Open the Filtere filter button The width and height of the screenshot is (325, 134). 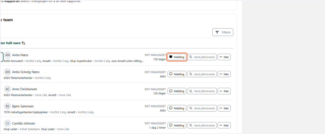click(223, 32)
